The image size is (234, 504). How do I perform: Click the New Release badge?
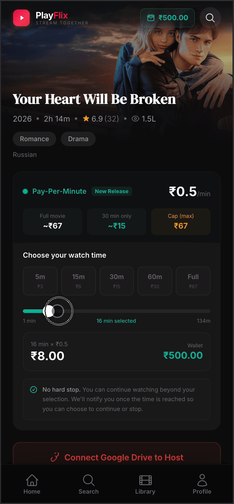(x=112, y=191)
